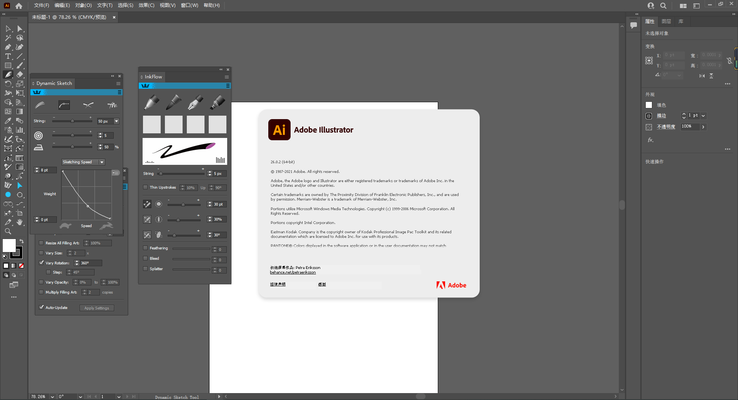This screenshot has height=400, width=738.
Task: Enable the Bleed checkbox
Action: click(x=145, y=259)
